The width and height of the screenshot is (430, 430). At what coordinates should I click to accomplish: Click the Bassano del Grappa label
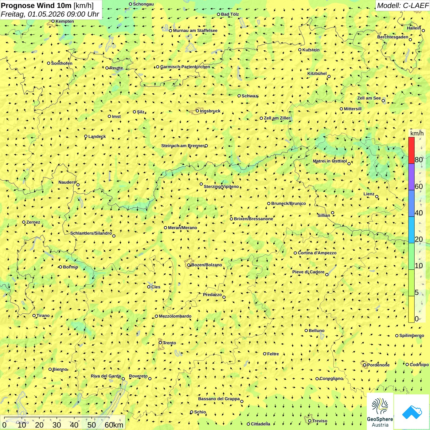pos(219,399)
